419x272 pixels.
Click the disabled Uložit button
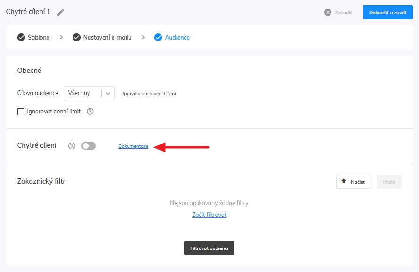[389, 182]
